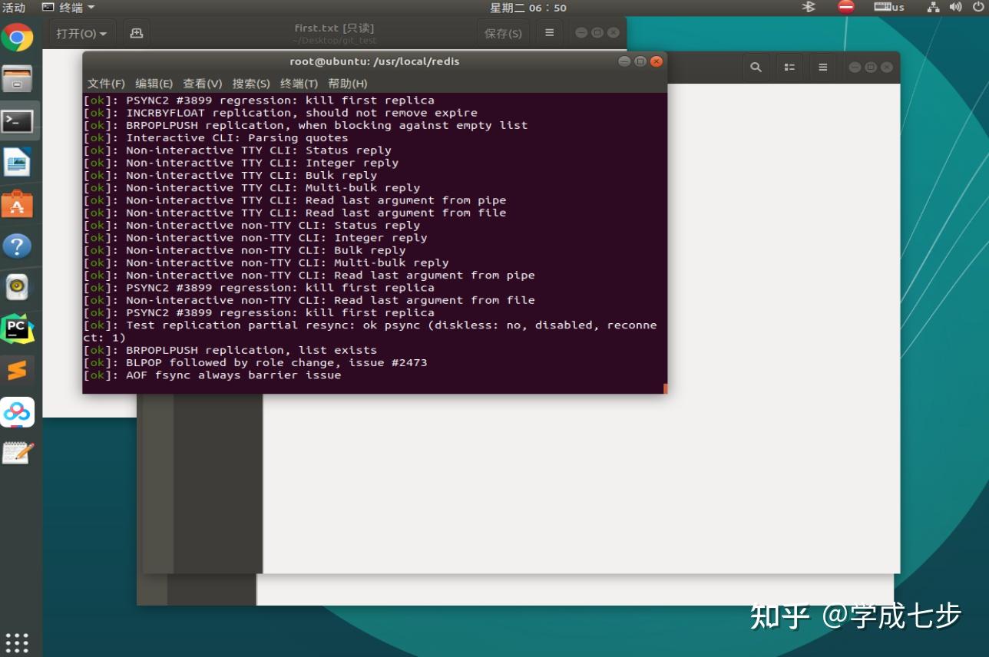Open the Text Editor notepad icon in dock
989x657 pixels.
pyautogui.click(x=17, y=454)
